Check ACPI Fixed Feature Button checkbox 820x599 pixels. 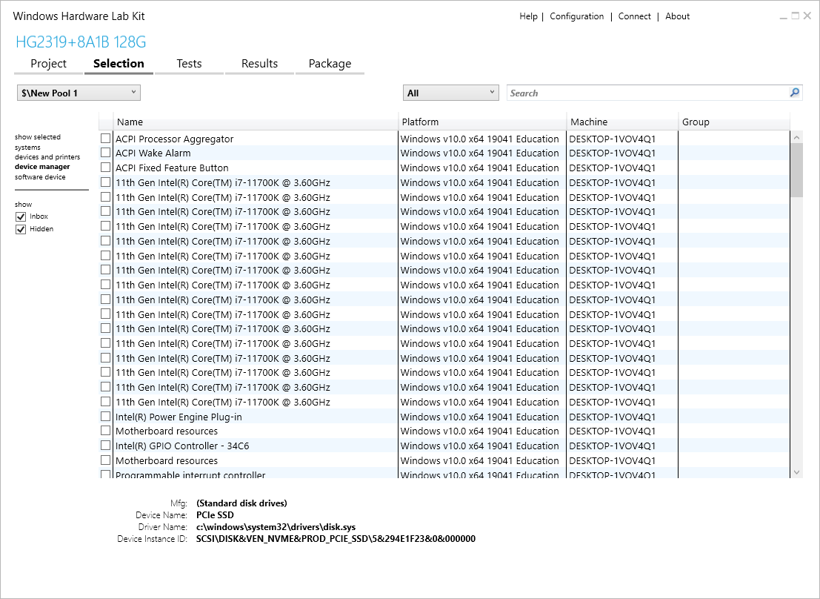pyautogui.click(x=106, y=167)
